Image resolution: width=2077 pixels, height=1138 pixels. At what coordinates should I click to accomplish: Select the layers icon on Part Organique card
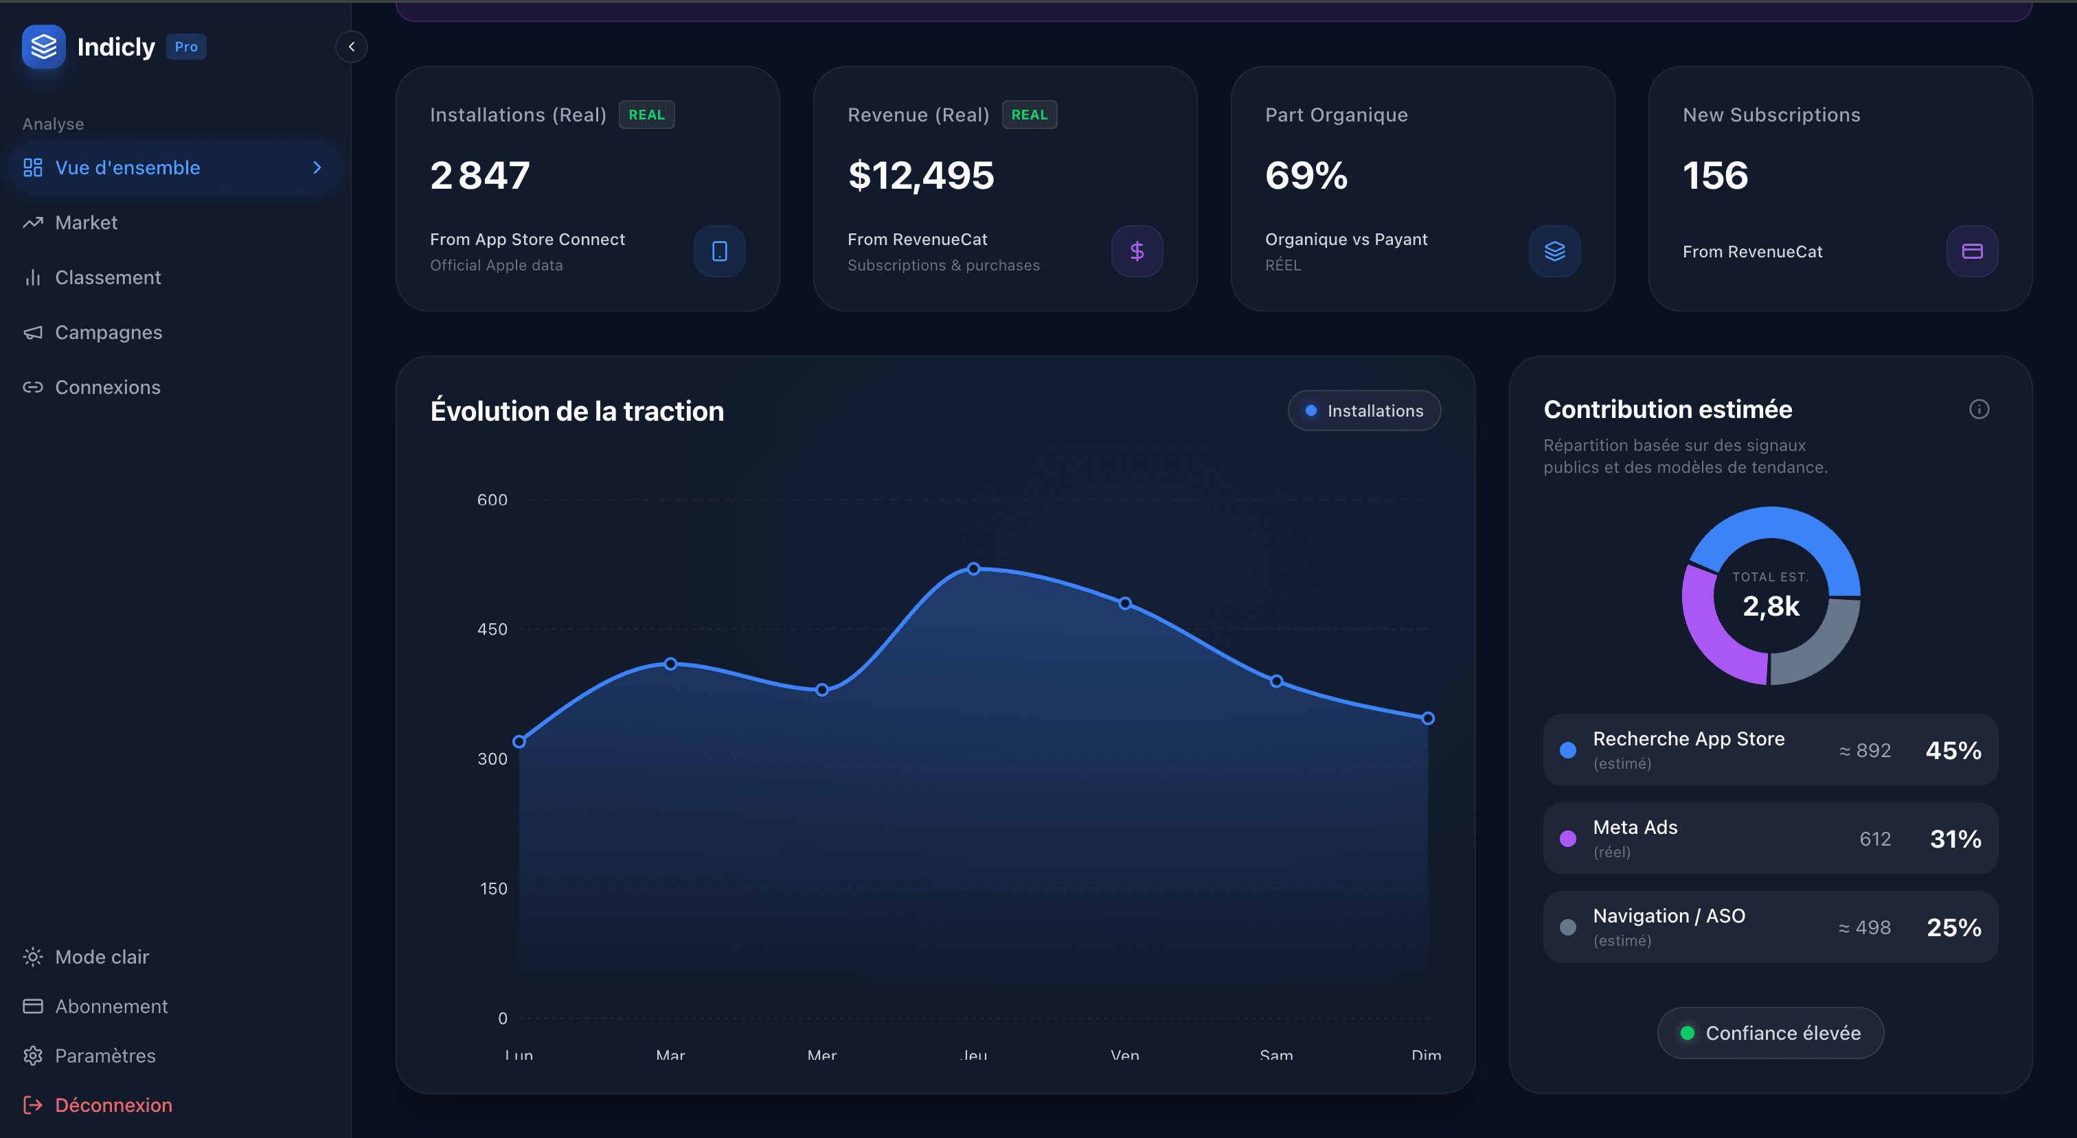click(x=1554, y=251)
